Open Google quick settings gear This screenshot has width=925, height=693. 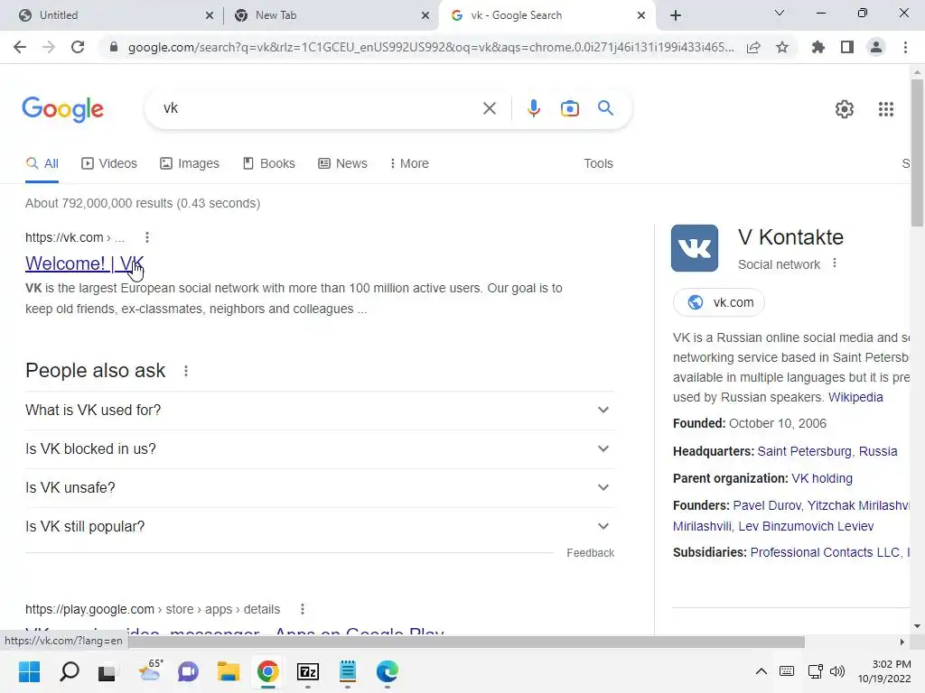[845, 109]
